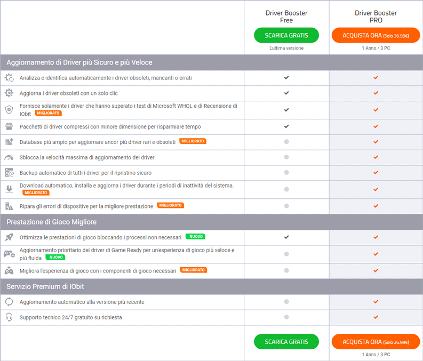Click the headset icon beside 'Supporto tecnico 24/7'

[9, 317]
